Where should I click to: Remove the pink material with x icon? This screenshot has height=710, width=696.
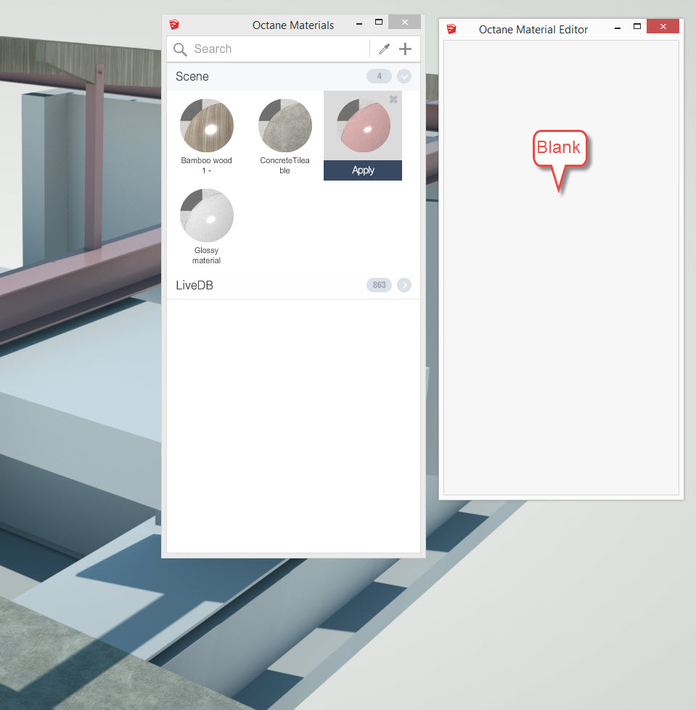[x=393, y=99]
